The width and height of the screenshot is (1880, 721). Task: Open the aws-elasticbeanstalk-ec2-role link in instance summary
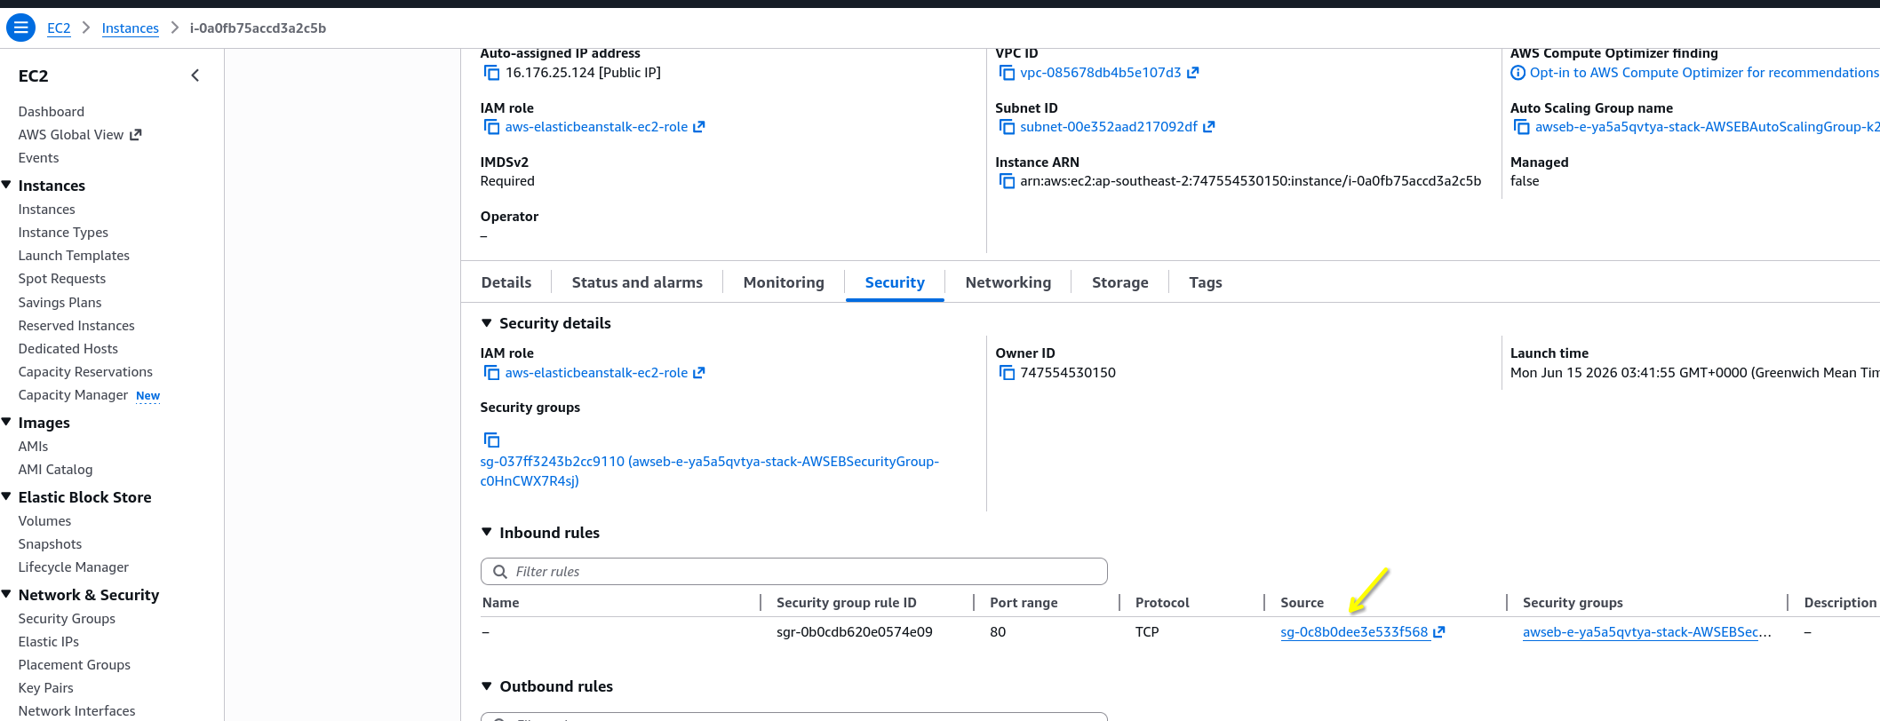(596, 127)
